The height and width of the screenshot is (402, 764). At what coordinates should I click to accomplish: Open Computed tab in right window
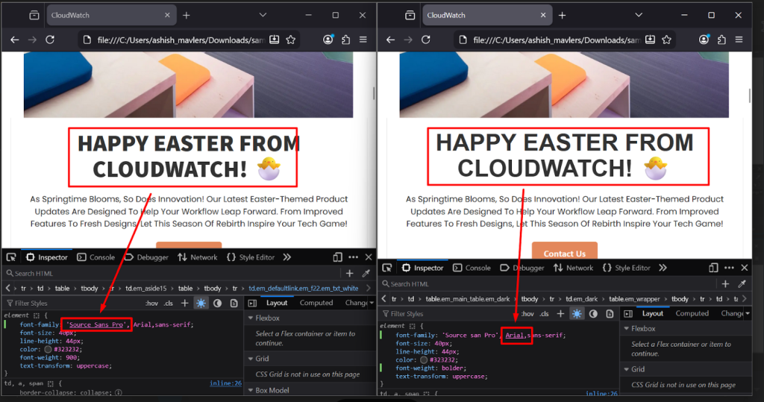coord(692,313)
